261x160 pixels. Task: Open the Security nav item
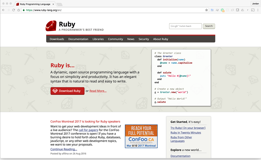[144, 39]
